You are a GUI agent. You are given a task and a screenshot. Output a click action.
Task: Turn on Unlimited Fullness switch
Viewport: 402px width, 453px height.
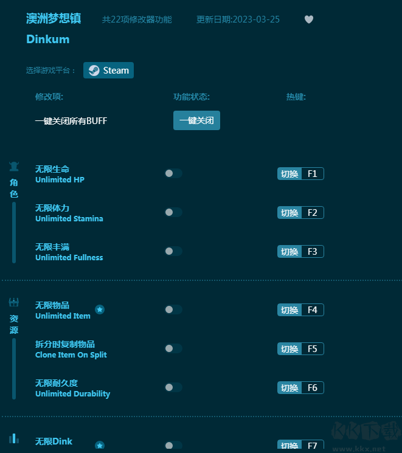pyautogui.click(x=173, y=251)
